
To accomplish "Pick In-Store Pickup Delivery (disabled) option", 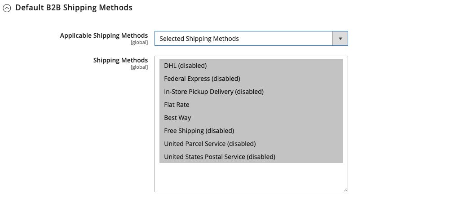I will [x=213, y=92].
